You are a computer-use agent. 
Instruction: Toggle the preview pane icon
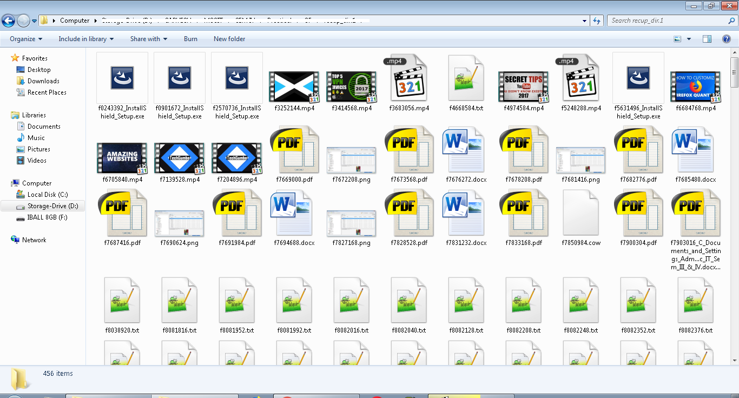tap(707, 39)
